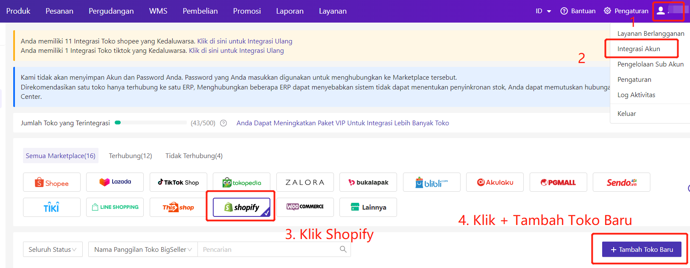The image size is (690, 268).
Task: Open the Layanan menu
Action: (x=333, y=11)
